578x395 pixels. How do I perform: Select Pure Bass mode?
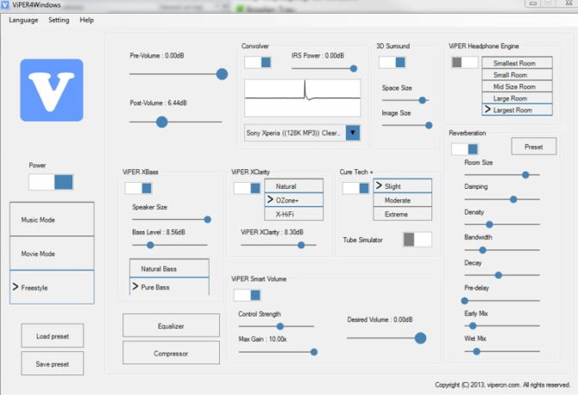169,286
